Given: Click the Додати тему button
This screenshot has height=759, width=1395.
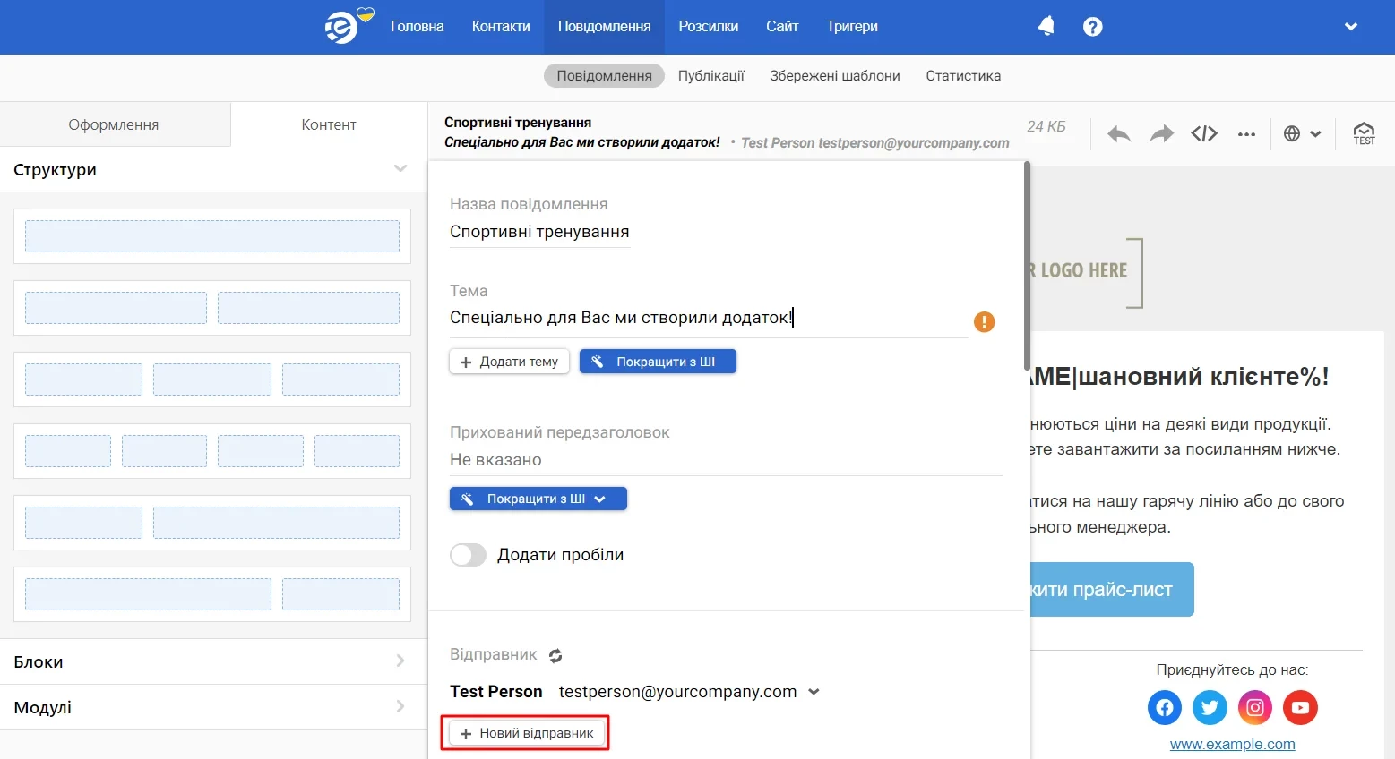Looking at the screenshot, I should point(509,362).
